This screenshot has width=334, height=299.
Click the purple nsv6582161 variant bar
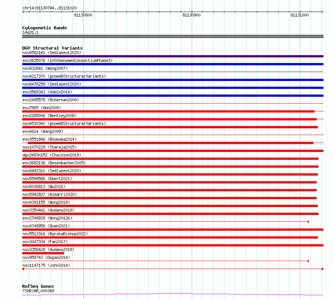[173, 56]
